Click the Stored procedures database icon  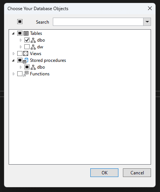[x=25, y=60]
